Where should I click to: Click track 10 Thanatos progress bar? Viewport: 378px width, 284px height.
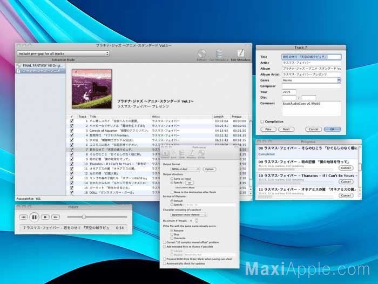pos(295,183)
